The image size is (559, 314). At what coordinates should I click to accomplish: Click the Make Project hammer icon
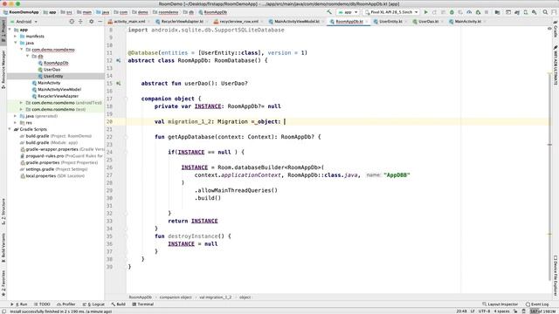[x=329, y=12]
